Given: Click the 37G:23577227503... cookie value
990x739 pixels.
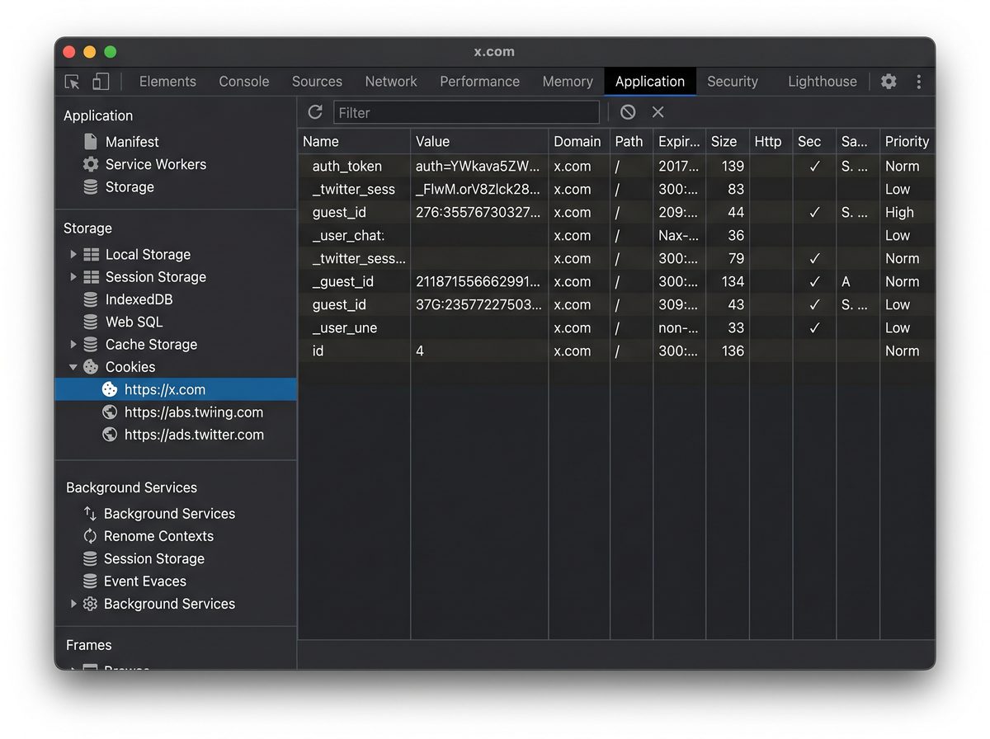Looking at the screenshot, I should (478, 305).
